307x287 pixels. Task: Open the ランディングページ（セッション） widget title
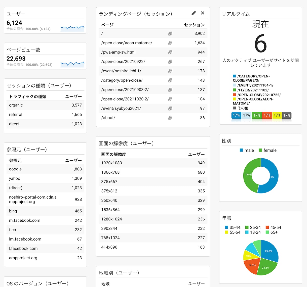[135, 14]
